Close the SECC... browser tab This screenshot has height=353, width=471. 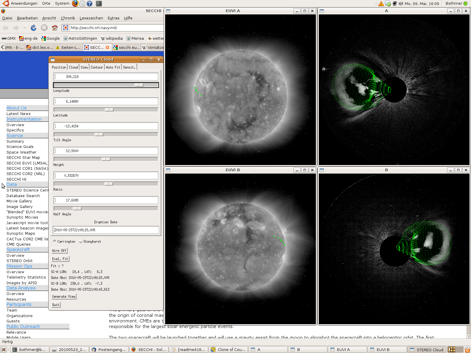pos(107,47)
